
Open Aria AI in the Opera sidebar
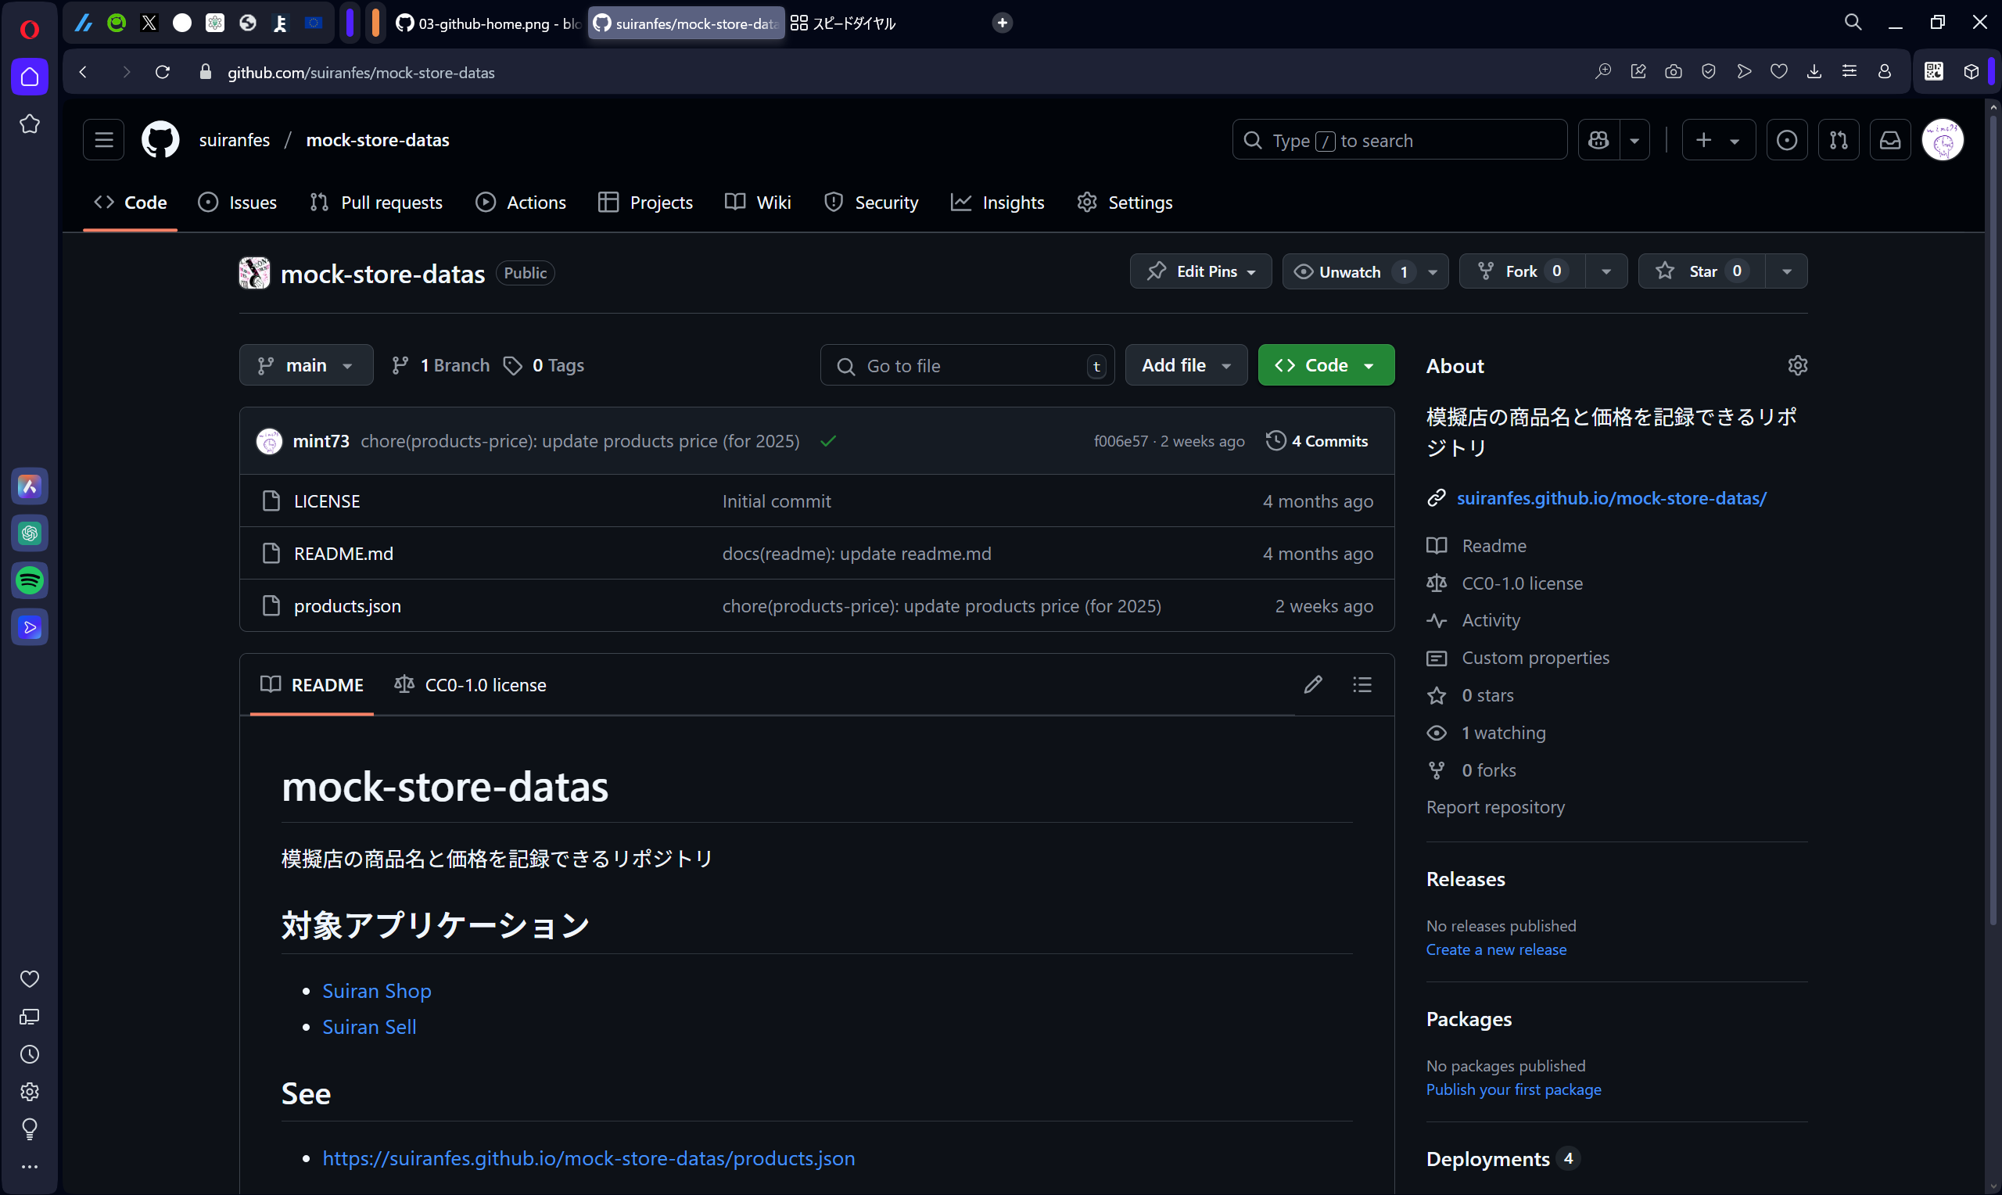(30, 486)
